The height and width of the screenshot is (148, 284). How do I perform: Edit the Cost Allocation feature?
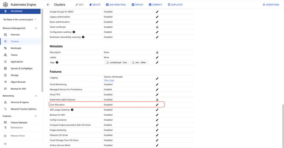pyautogui.click(x=157, y=105)
